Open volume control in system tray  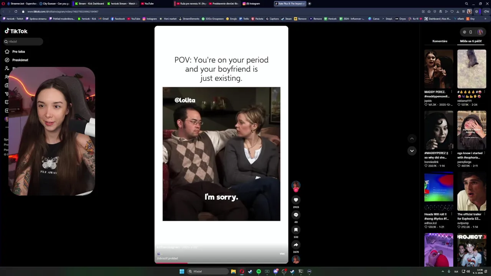click(x=468, y=271)
